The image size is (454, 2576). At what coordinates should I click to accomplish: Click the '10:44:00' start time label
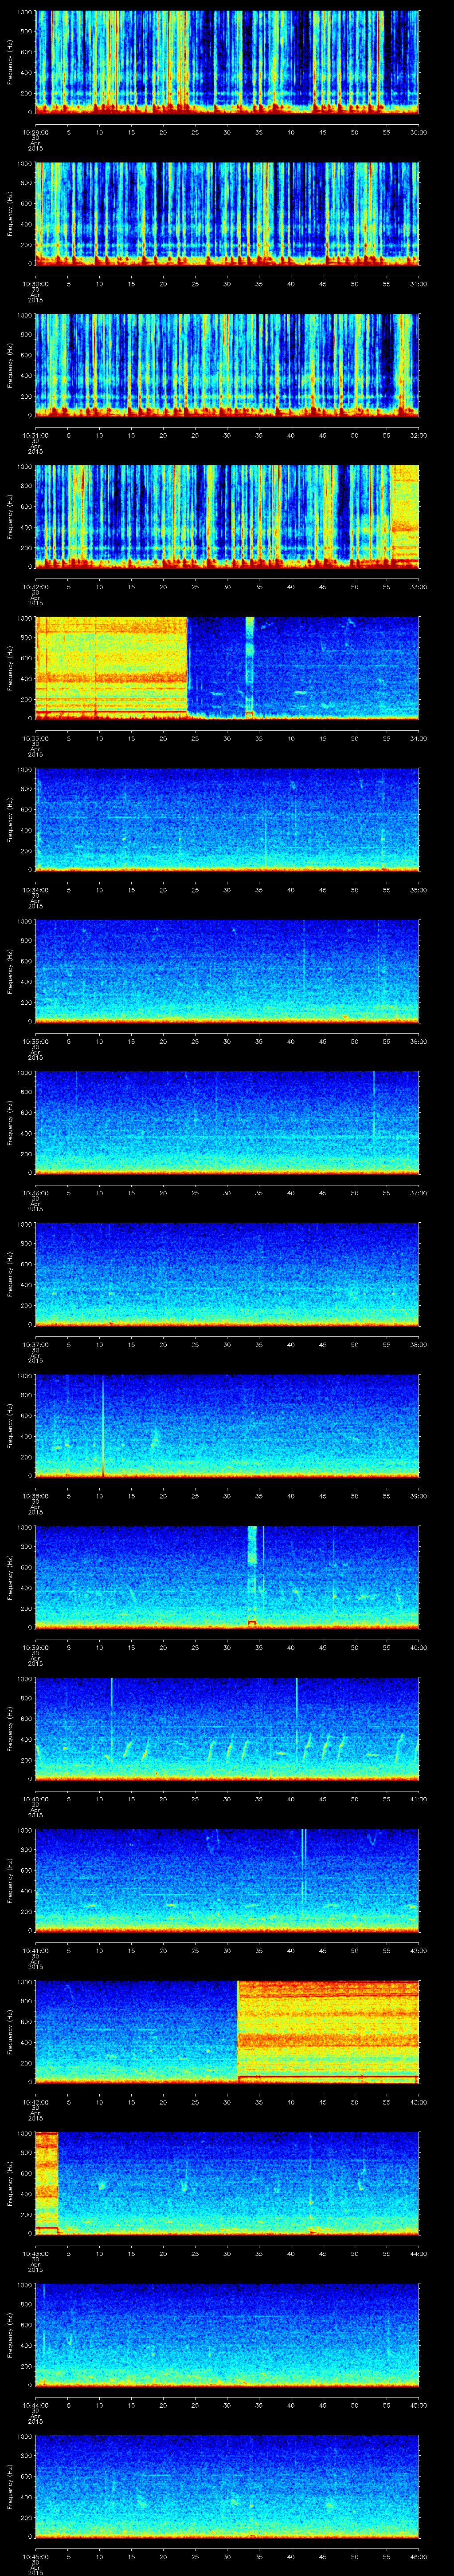pyautogui.click(x=35, y=2405)
